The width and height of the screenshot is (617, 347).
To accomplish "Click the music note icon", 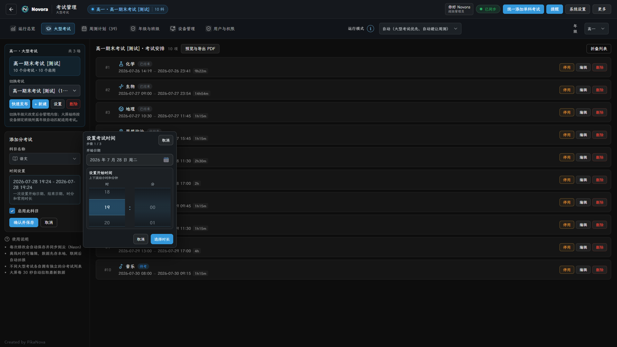I will tap(121, 266).
